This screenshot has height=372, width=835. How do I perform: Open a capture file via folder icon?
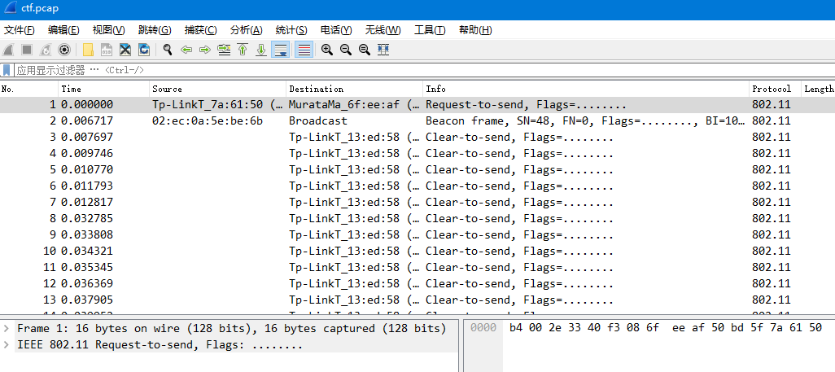pyautogui.click(x=88, y=50)
